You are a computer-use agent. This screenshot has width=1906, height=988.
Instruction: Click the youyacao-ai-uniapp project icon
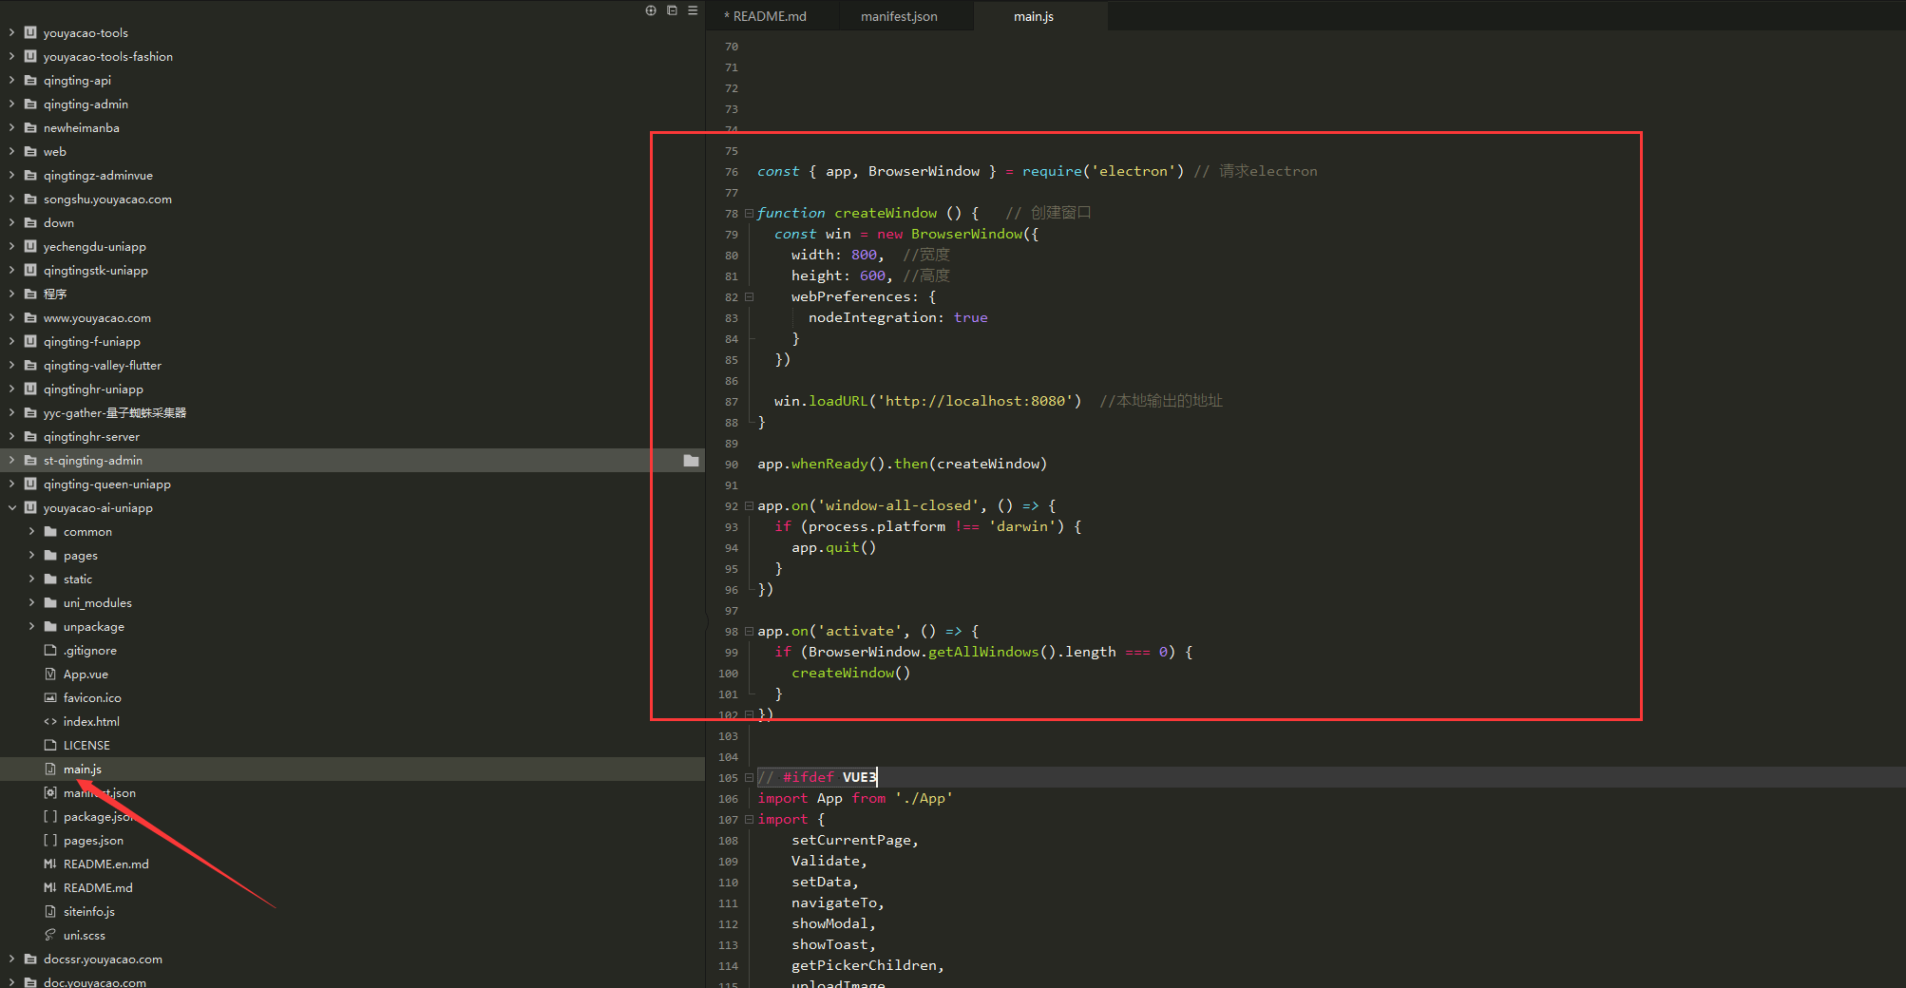point(30,507)
